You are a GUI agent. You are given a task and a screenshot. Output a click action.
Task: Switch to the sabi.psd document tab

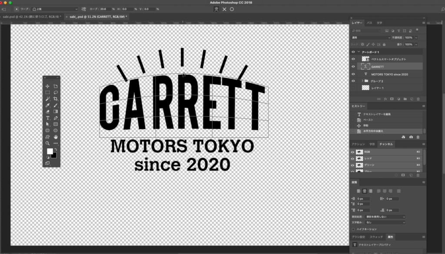(x=31, y=17)
